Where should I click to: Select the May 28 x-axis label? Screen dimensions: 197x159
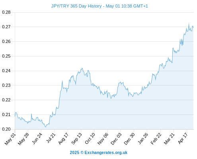[x=23, y=139]
